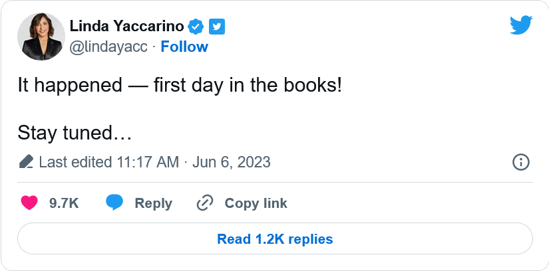The height and width of the screenshot is (271, 549).
Task: Click the chain link icon
Action: 204,203
